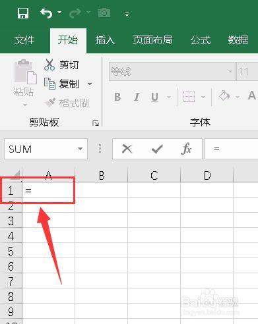Select row 7 header
The height and width of the screenshot is (324, 258).
point(11,281)
